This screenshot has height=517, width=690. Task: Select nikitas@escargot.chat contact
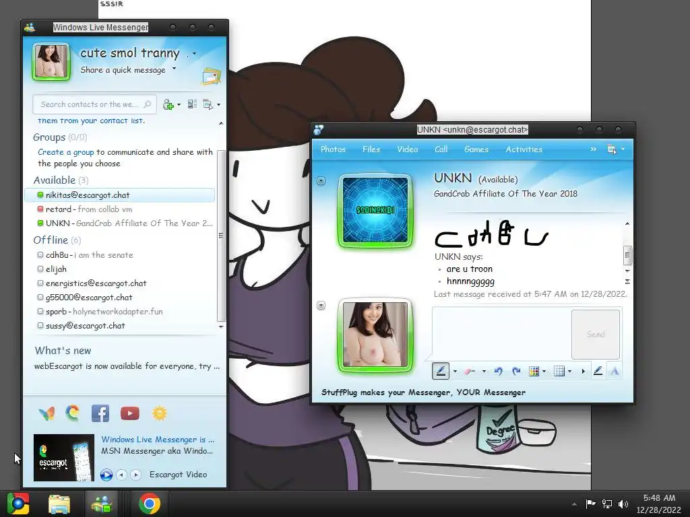pos(120,195)
